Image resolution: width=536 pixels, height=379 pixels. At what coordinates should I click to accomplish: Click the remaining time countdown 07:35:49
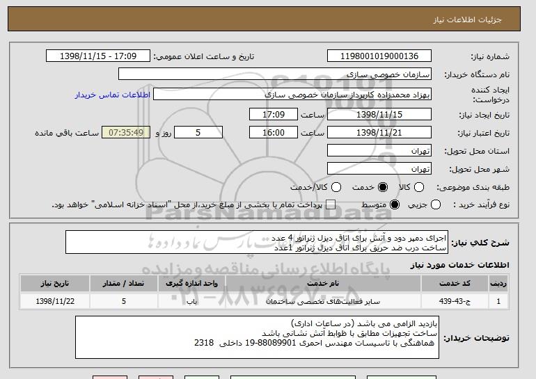tap(126, 133)
